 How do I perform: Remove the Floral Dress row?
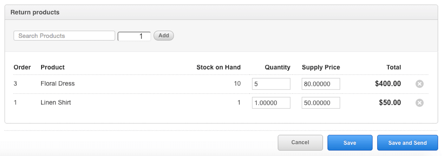(x=420, y=84)
